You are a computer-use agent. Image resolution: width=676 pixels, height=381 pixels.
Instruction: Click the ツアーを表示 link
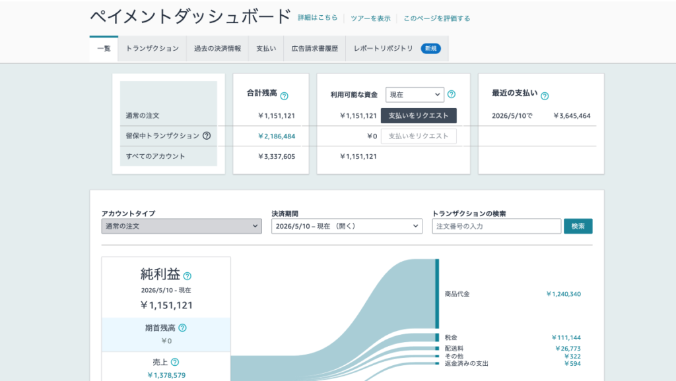coord(370,18)
